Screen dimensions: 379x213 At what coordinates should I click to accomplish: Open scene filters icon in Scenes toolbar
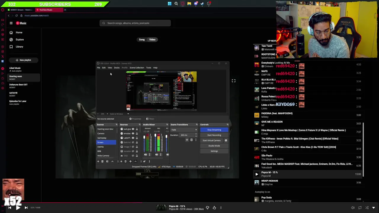(107, 161)
